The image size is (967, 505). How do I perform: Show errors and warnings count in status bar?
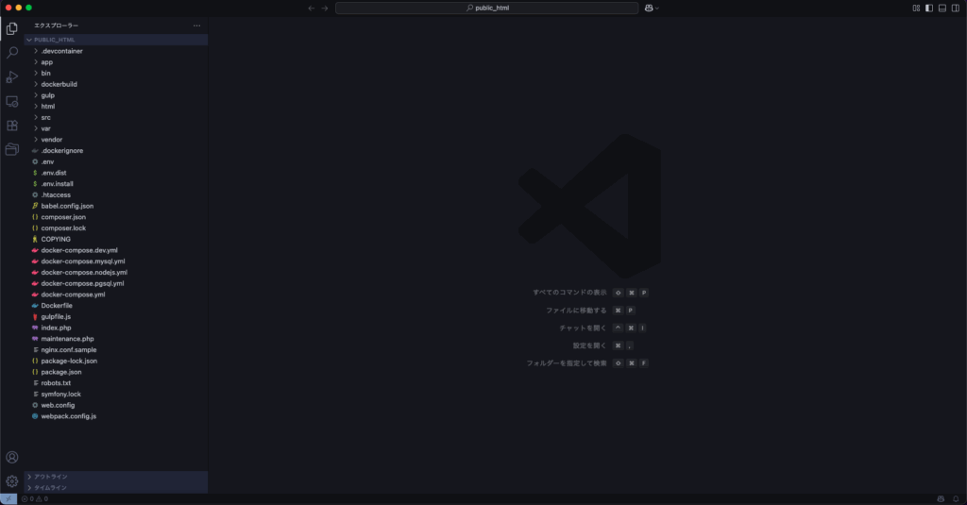[35, 498]
